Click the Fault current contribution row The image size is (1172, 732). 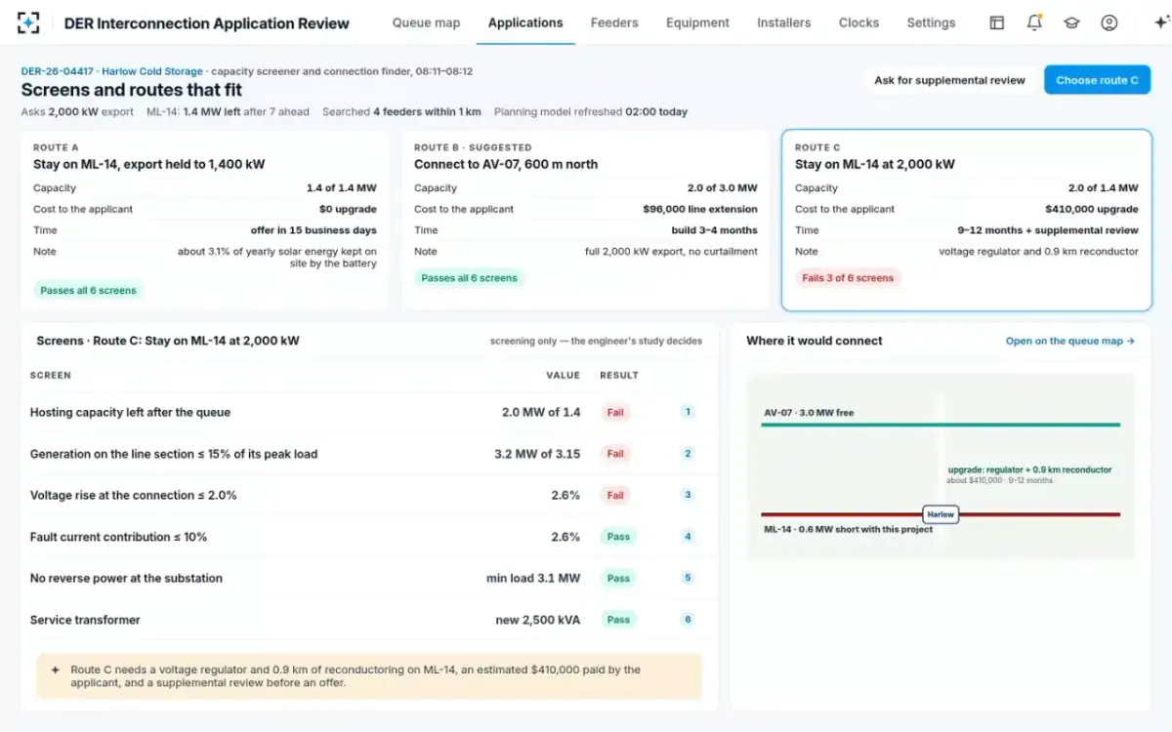[x=369, y=537]
